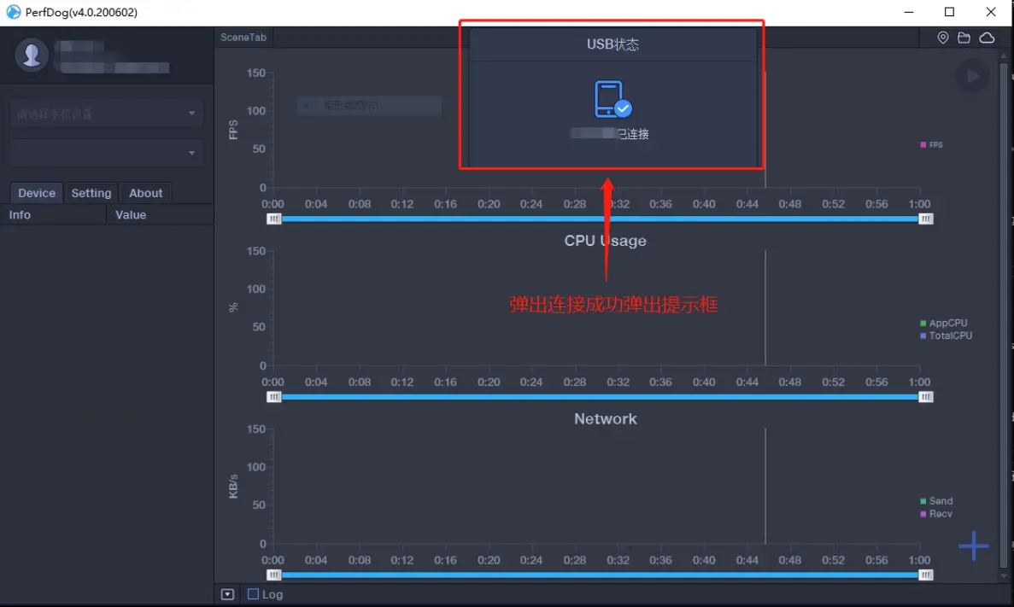Maximize the PerfDog window

pos(949,12)
